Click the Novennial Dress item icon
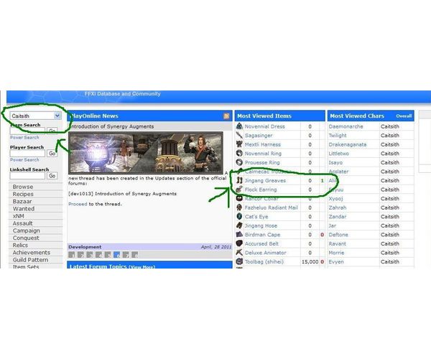The image size is (431, 359). pos(239,126)
